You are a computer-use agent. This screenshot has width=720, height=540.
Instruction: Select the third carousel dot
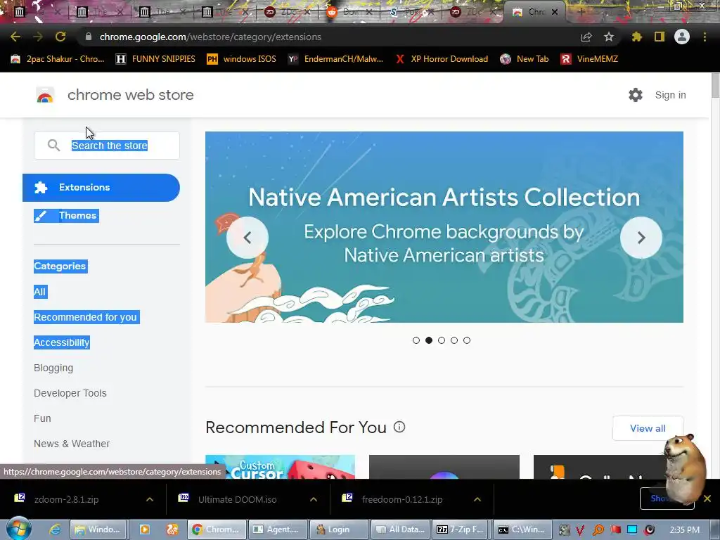point(442,340)
